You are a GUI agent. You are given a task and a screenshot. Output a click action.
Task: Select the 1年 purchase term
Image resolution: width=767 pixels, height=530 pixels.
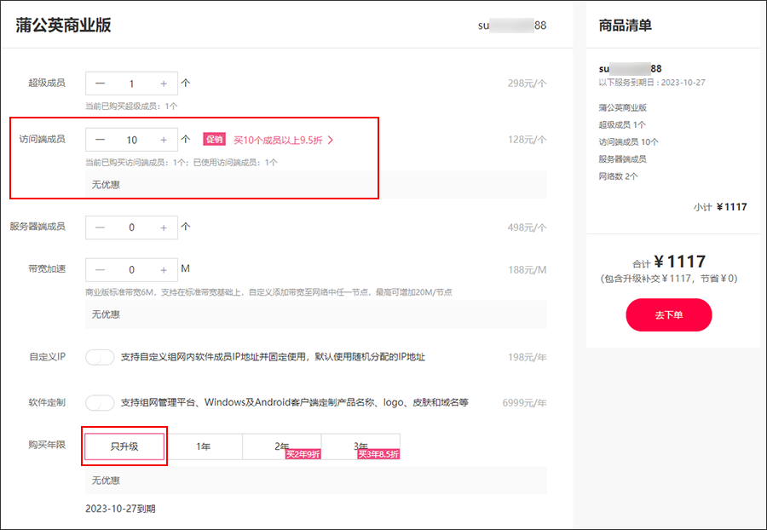coord(203,446)
